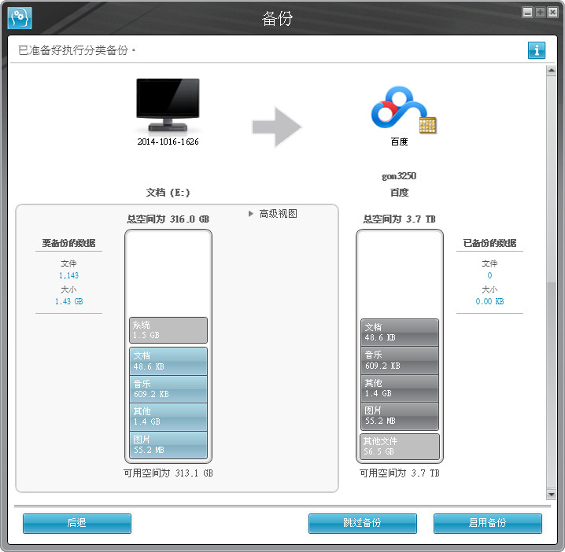Viewport: 565px width, 552px height.
Task: Click the 后退 button
Action: 77,523
